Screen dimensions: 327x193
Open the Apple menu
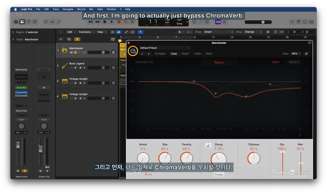click(15, 9)
